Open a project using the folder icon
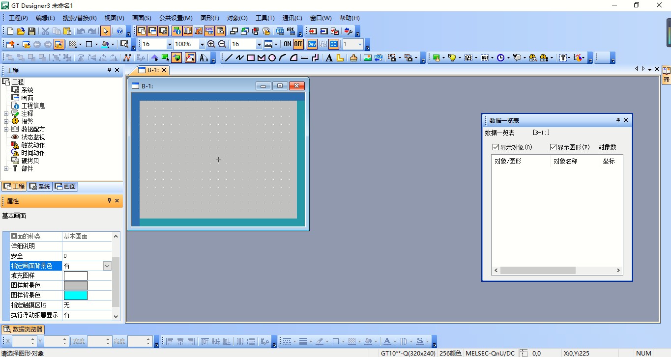The height and width of the screenshot is (357, 671). pos(21,31)
